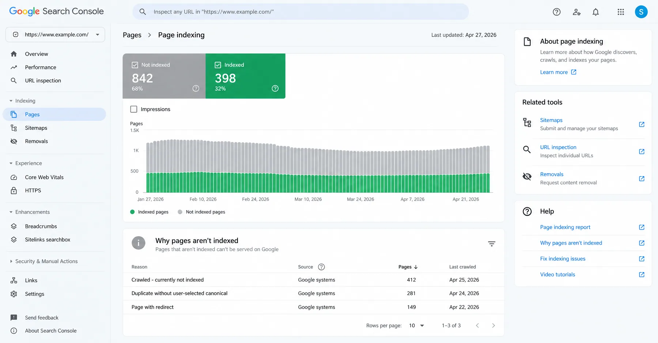Image resolution: width=658 pixels, height=343 pixels.
Task: Open Fix indexing issues link
Action: [563, 259]
